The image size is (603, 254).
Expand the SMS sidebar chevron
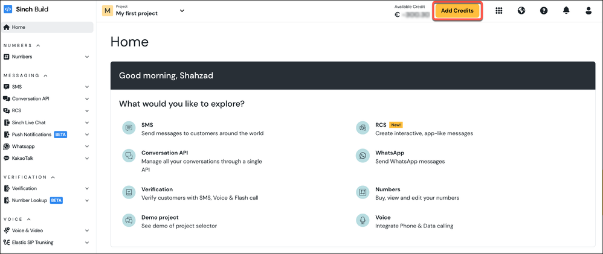click(x=87, y=87)
